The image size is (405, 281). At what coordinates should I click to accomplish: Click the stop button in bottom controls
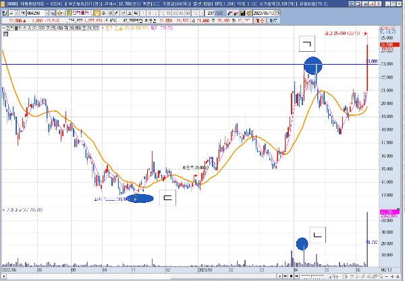(291, 276)
